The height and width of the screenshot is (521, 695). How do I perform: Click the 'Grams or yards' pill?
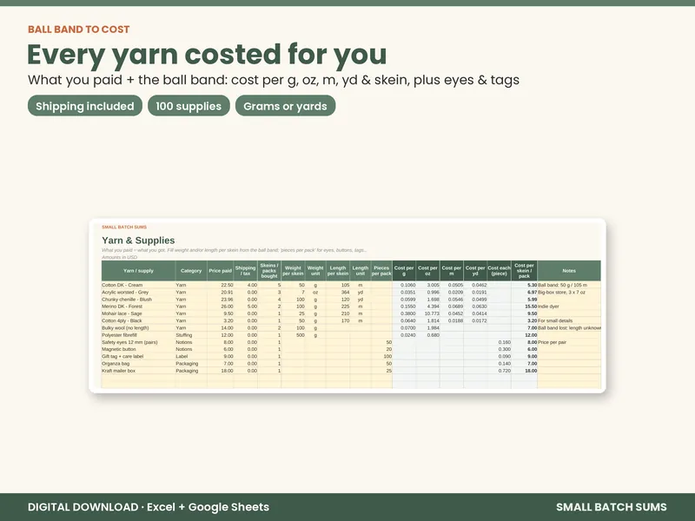285,106
